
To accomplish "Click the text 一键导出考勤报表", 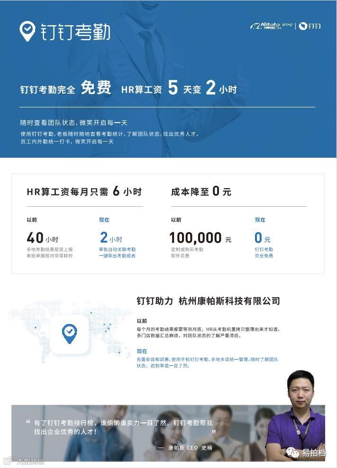I will [x=117, y=256].
